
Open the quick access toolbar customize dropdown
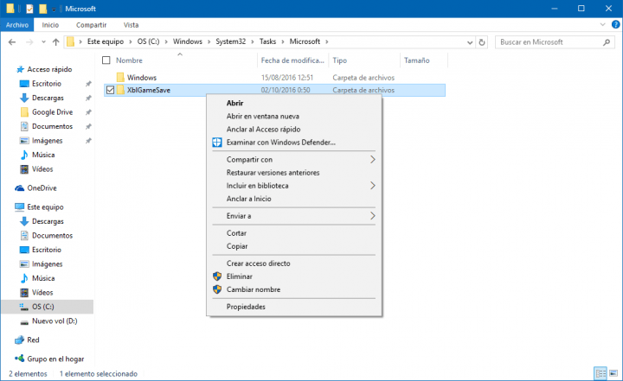coord(54,10)
